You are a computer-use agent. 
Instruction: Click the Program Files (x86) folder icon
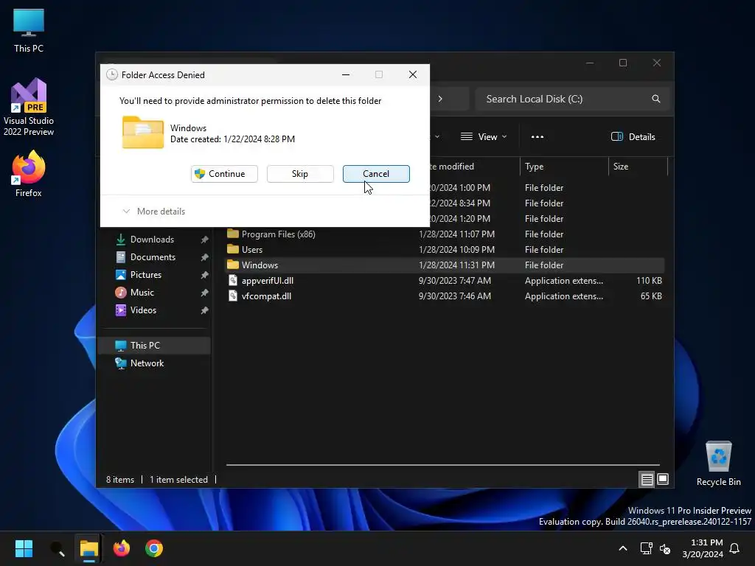coord(233,234)
